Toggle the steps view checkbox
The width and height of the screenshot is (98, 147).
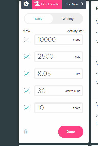27,39
